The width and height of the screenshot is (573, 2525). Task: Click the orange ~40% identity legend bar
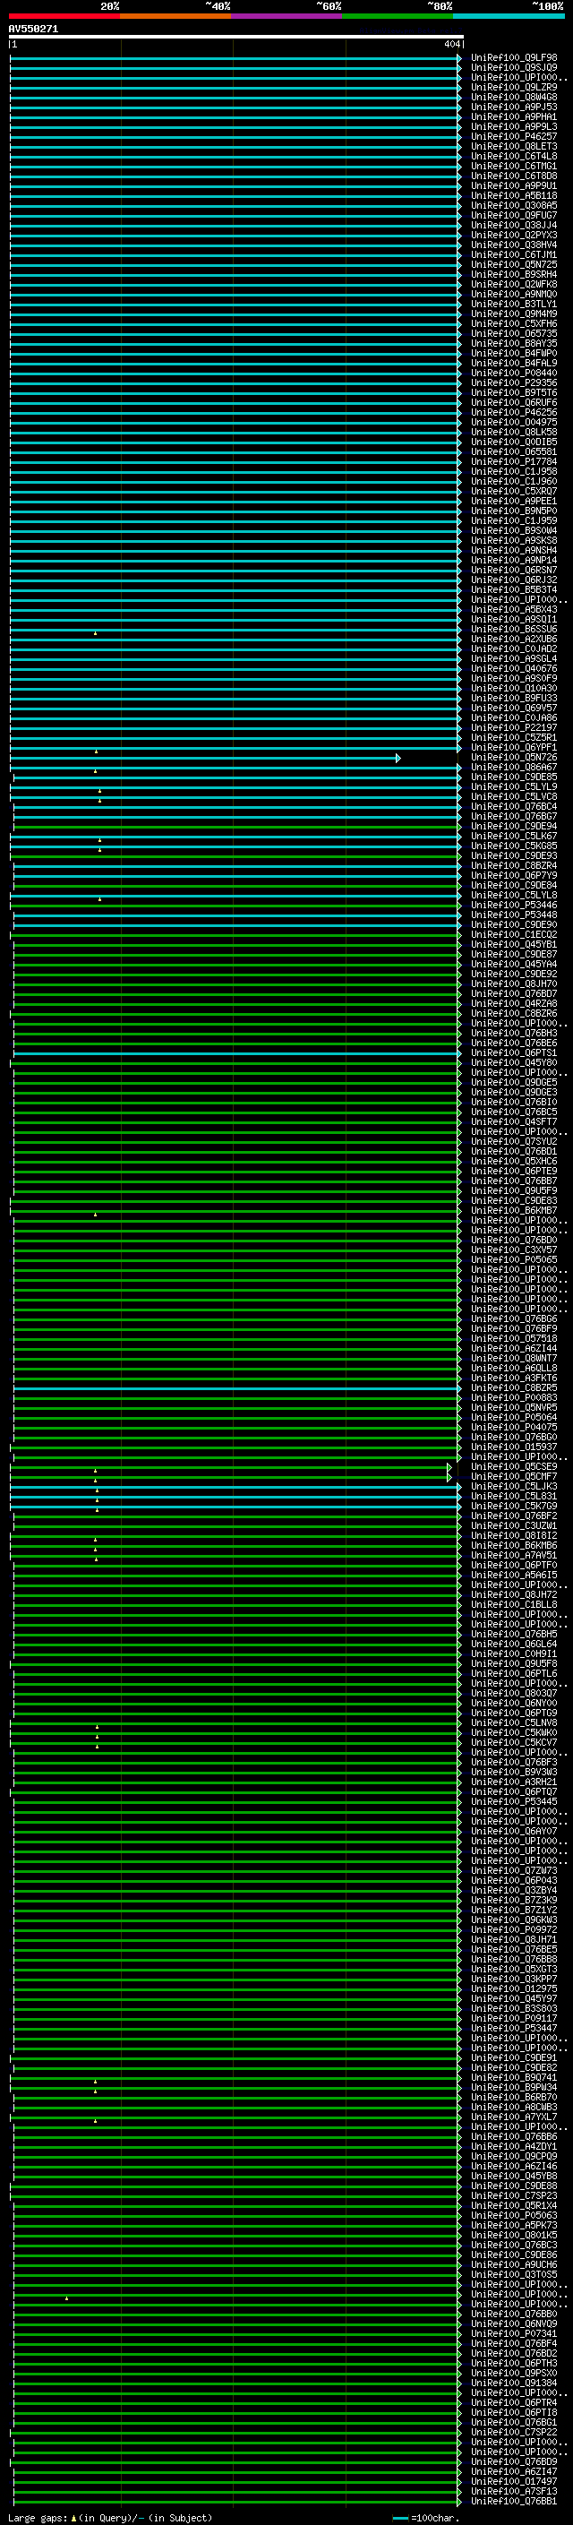(175, 16)
